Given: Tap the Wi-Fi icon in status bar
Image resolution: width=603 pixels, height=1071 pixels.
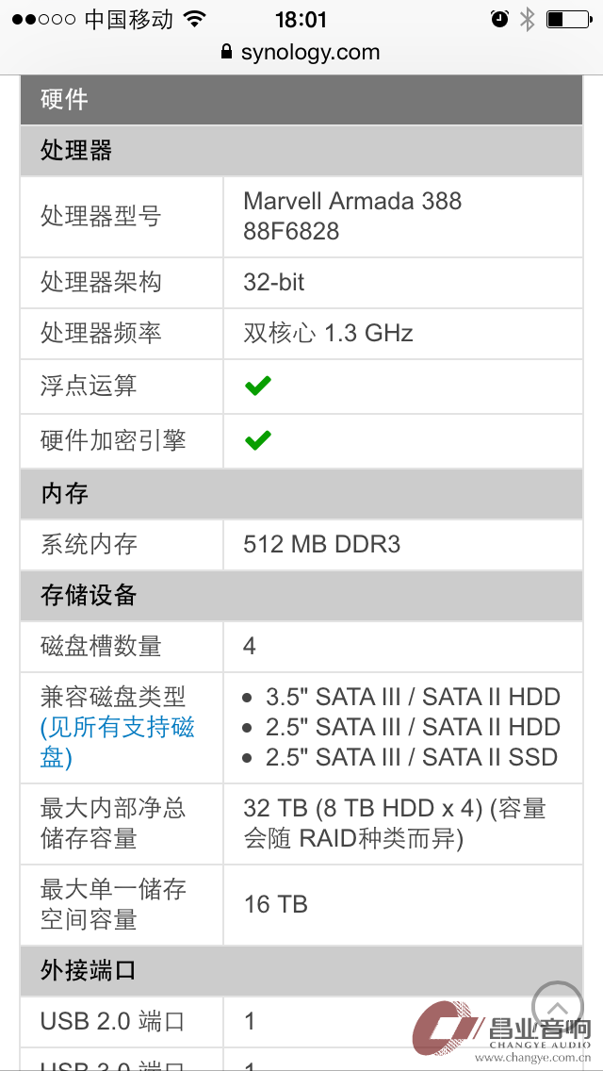Looking at the screenshot, I should click(x=195, y=19).
